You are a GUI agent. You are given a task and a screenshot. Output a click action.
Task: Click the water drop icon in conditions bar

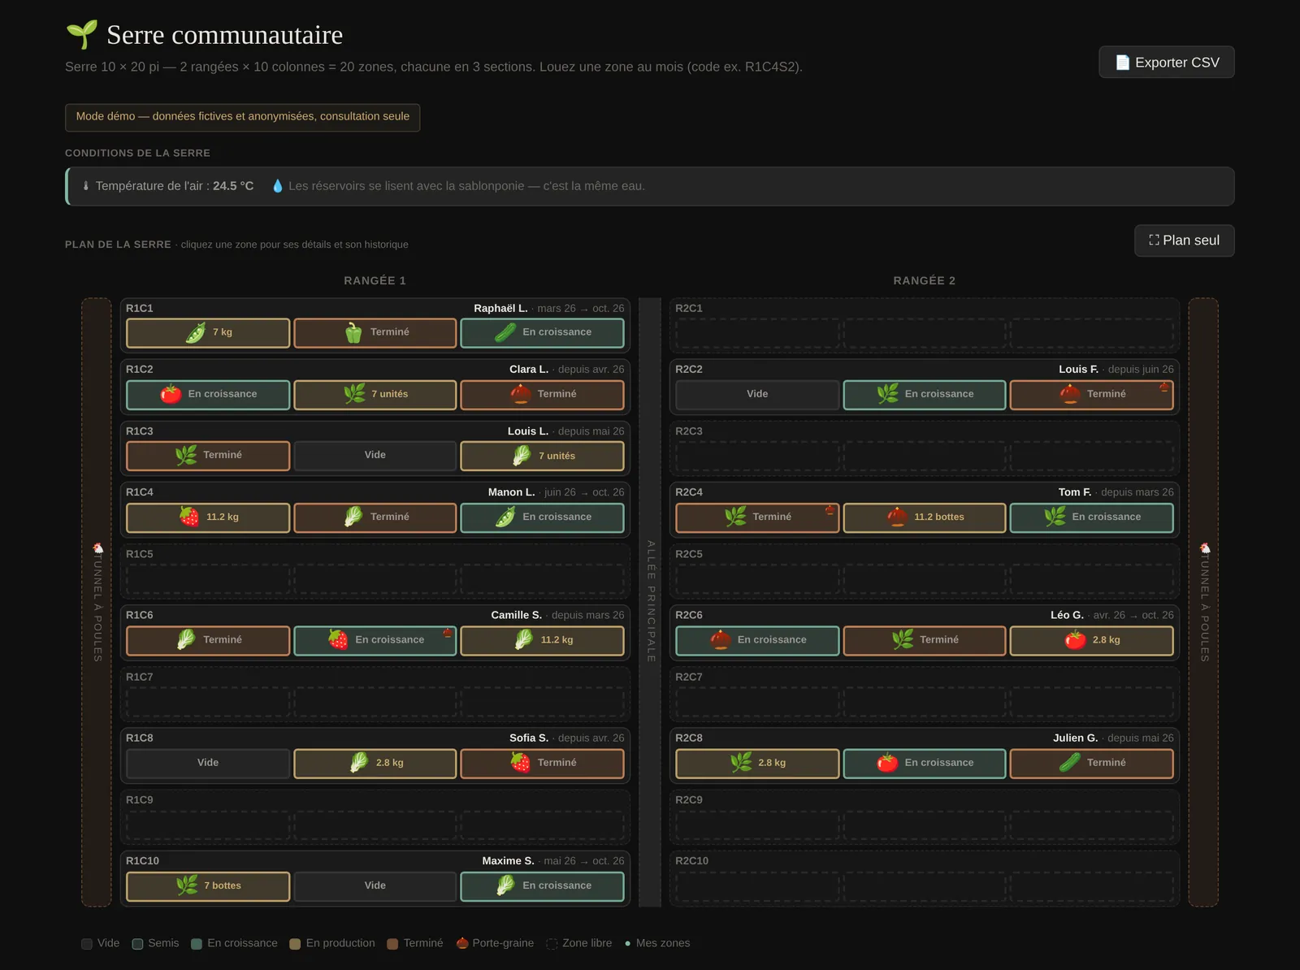278,186
